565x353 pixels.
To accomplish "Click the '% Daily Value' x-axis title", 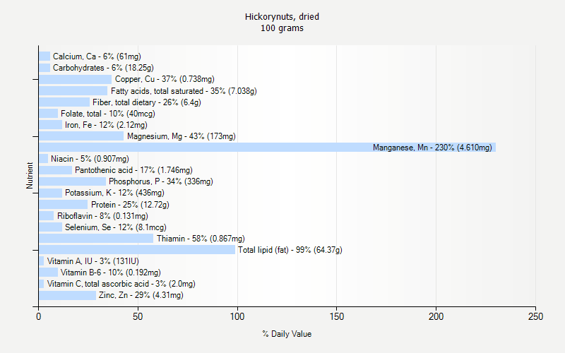I will pyautogui.click(x=287, y=334).
